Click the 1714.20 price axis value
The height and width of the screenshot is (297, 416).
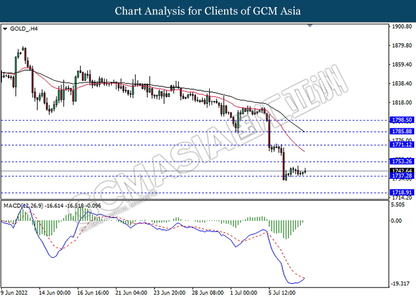pos(402,198)
